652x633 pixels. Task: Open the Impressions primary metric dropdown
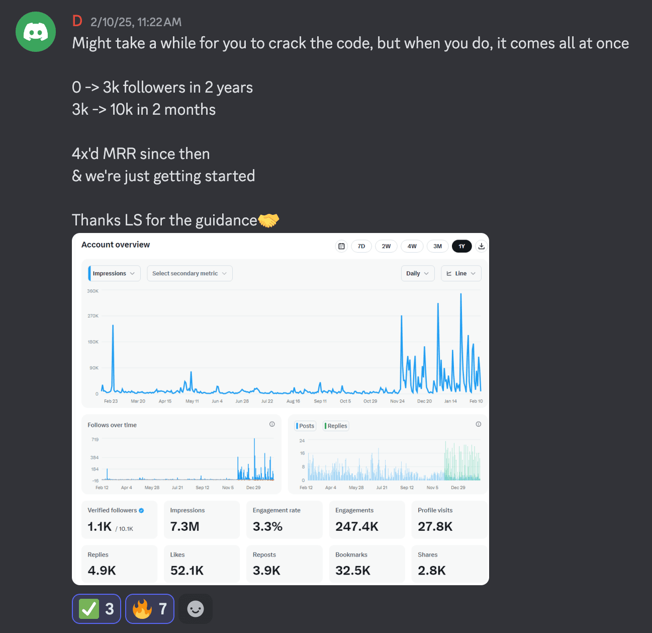click(x=114, y=273)
